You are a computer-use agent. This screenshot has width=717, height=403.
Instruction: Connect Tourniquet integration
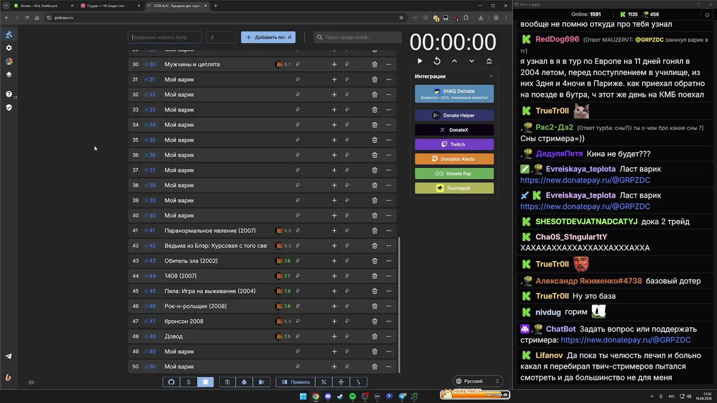click(454, 188)
